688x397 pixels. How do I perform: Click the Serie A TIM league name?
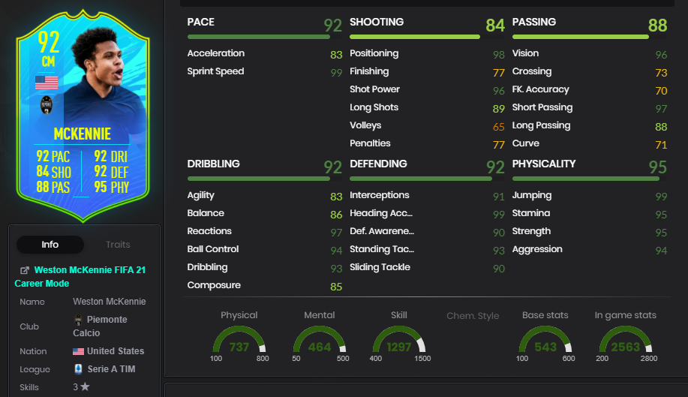click(111, 369)
